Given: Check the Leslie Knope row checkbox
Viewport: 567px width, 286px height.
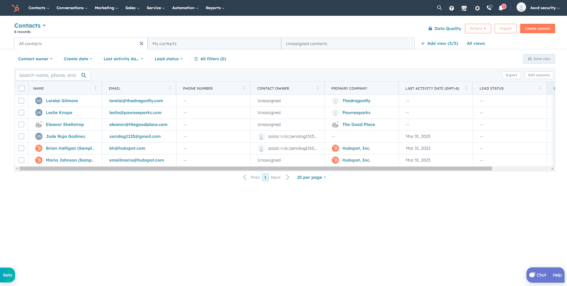Looking at the screenshot, I should pos(22,112).
